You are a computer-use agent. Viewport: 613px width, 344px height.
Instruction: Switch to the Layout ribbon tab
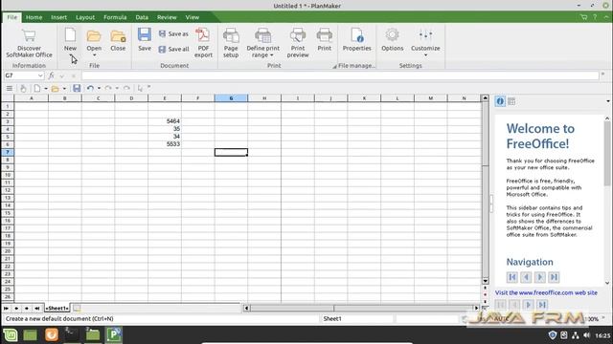click(85, 17)
